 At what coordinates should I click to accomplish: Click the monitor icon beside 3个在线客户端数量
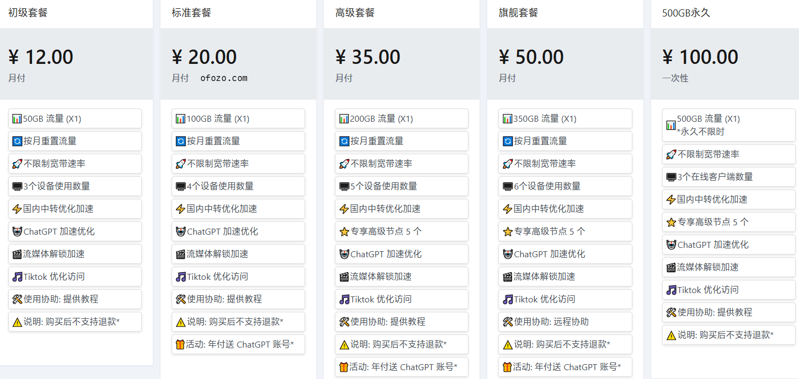(x=671, y=177)
